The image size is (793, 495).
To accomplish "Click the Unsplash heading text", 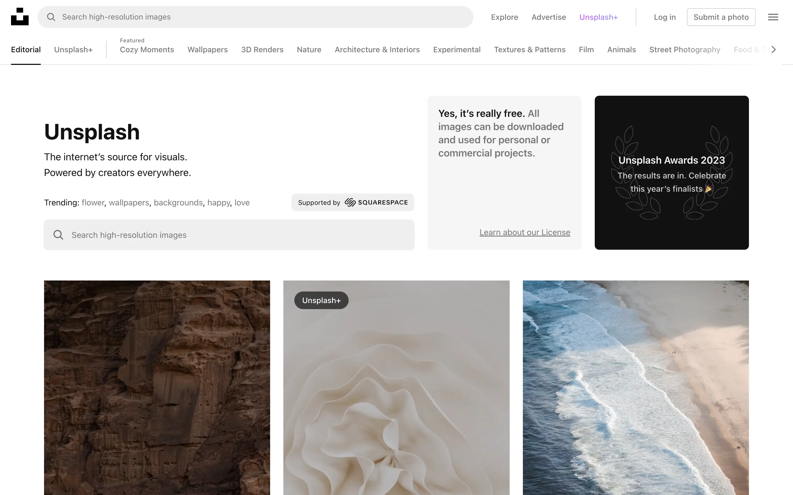I will click(92, 132).
